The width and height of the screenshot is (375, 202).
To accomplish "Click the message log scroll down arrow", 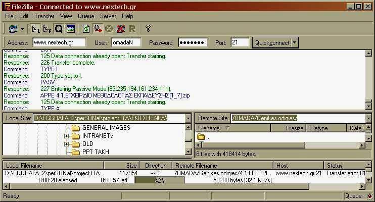I will 368,106.
